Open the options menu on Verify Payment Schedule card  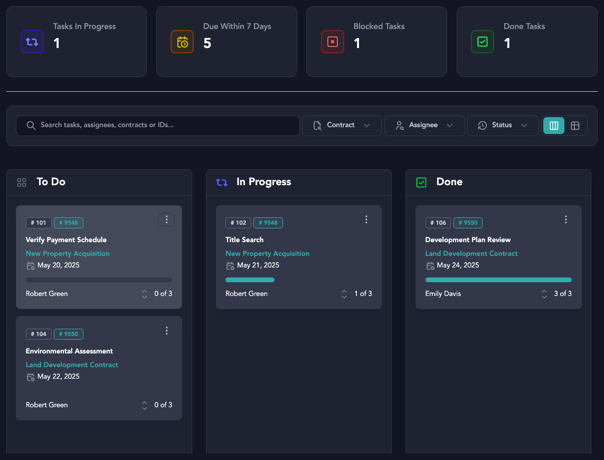click(166, 219)
